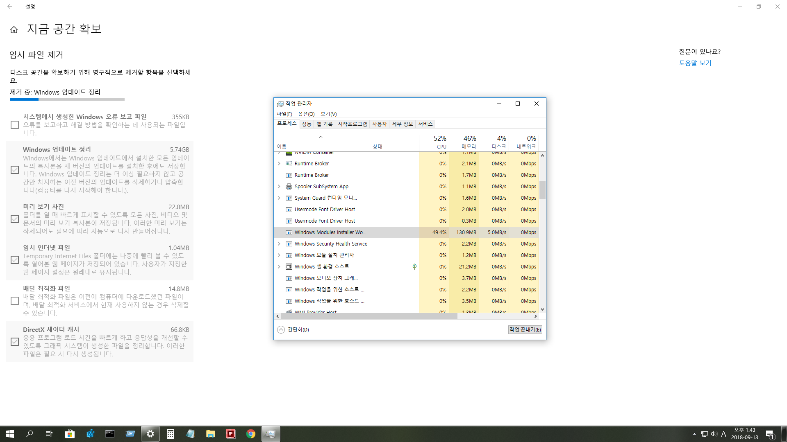Click the Windows 업데이트 정리 progress bar
This screenshot has height=442, width=787.
(67, 99)
